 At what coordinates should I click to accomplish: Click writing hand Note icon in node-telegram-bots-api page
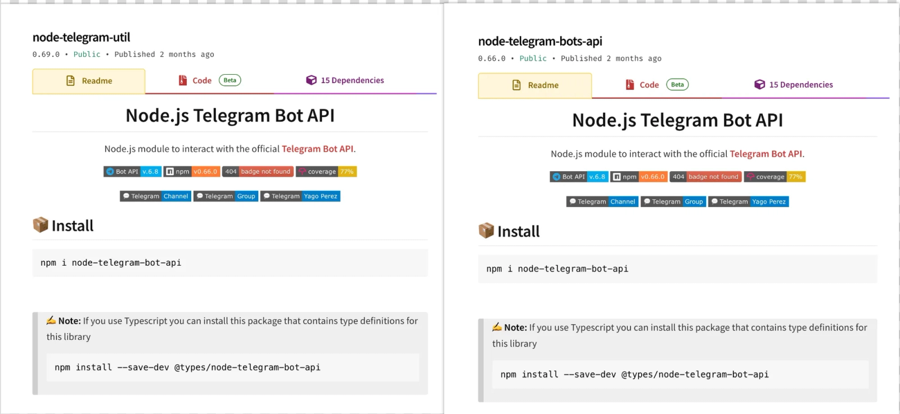tap(497, 326)
